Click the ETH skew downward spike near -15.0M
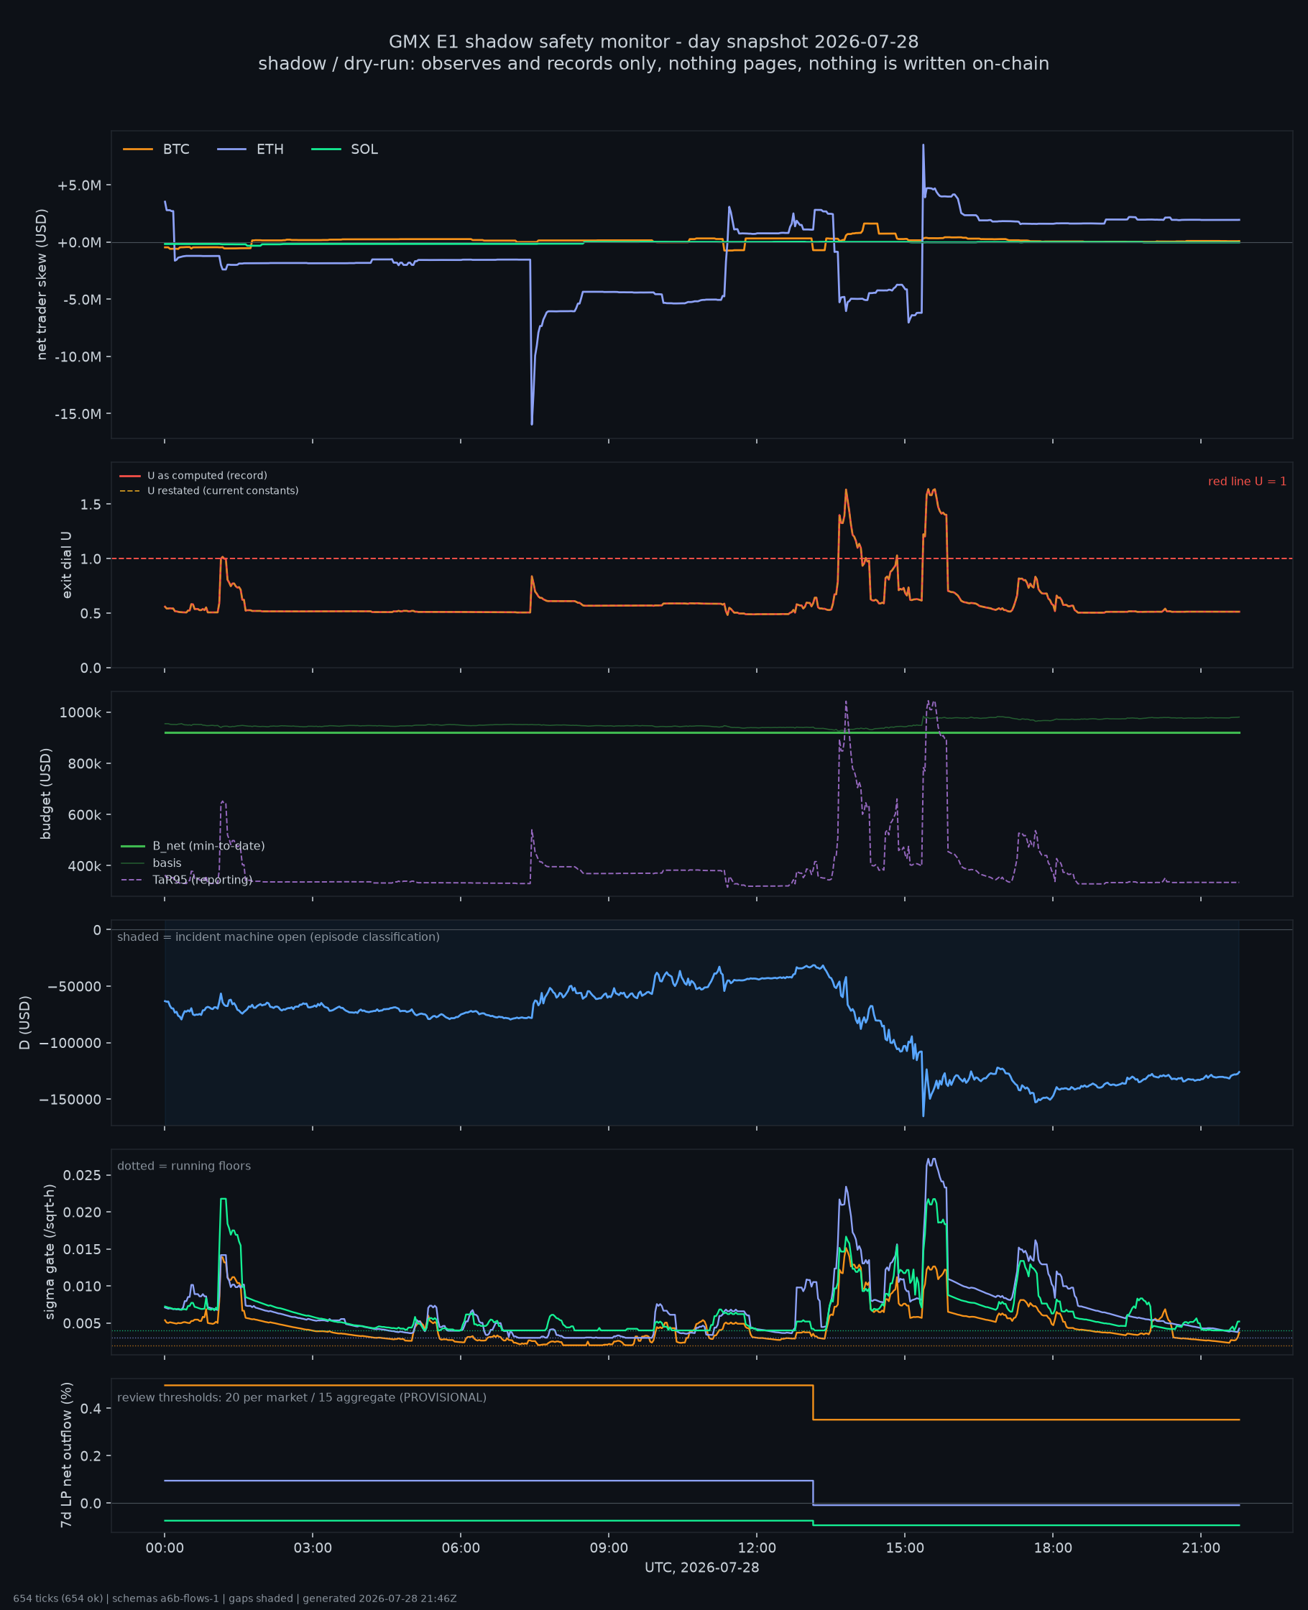Screen dimensions: 1308x1610 click(x=532, y=423)
